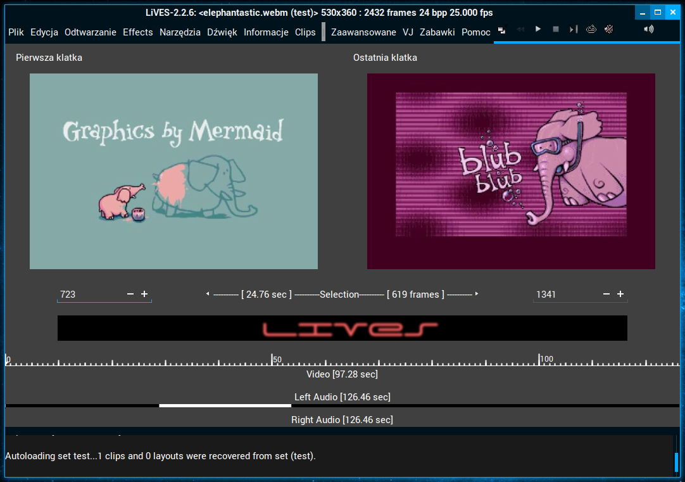Increase last frame with plus button
The width and height of the screenshot is (685, 482).
620,294
